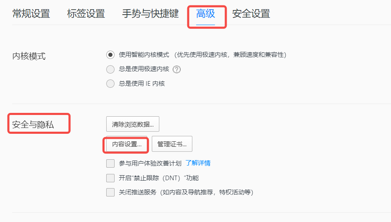Enable the 参与用户体验改善计划 checkbox
Viewport: 391px width, 222px height.
click(x=110, y=163)
